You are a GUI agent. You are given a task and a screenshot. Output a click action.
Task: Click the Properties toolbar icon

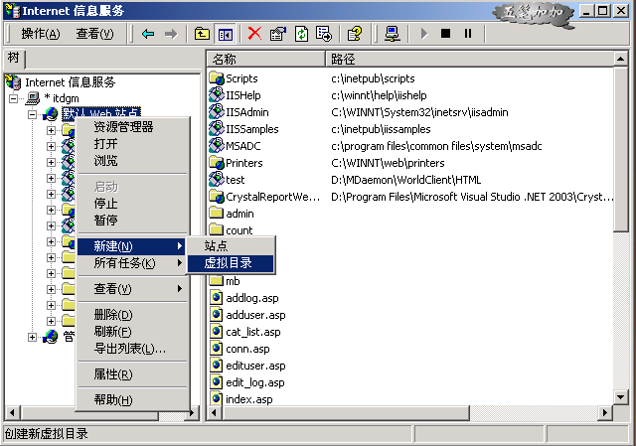[277, 34]
